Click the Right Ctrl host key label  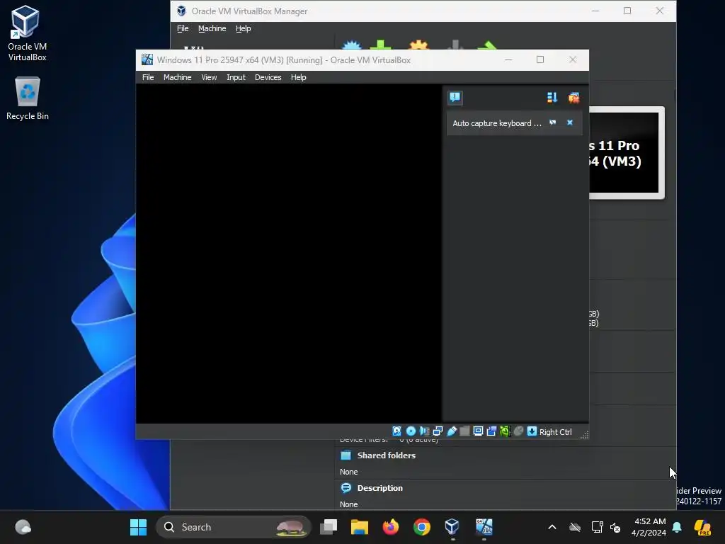pyautogui.click(x=555, y=431)
